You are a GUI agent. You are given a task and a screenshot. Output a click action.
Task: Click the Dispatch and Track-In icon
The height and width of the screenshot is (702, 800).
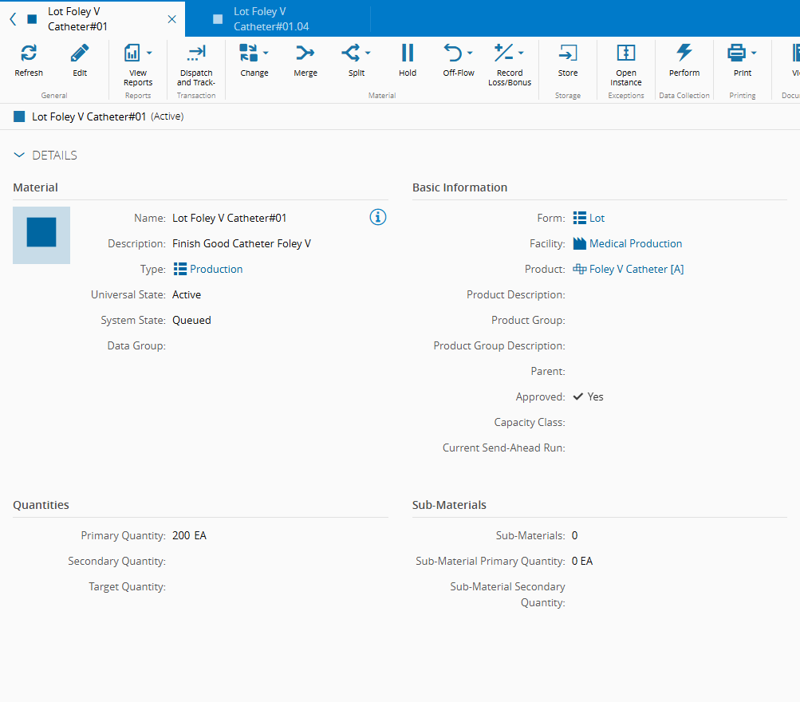pyautogui.click(x=195, y=53)
